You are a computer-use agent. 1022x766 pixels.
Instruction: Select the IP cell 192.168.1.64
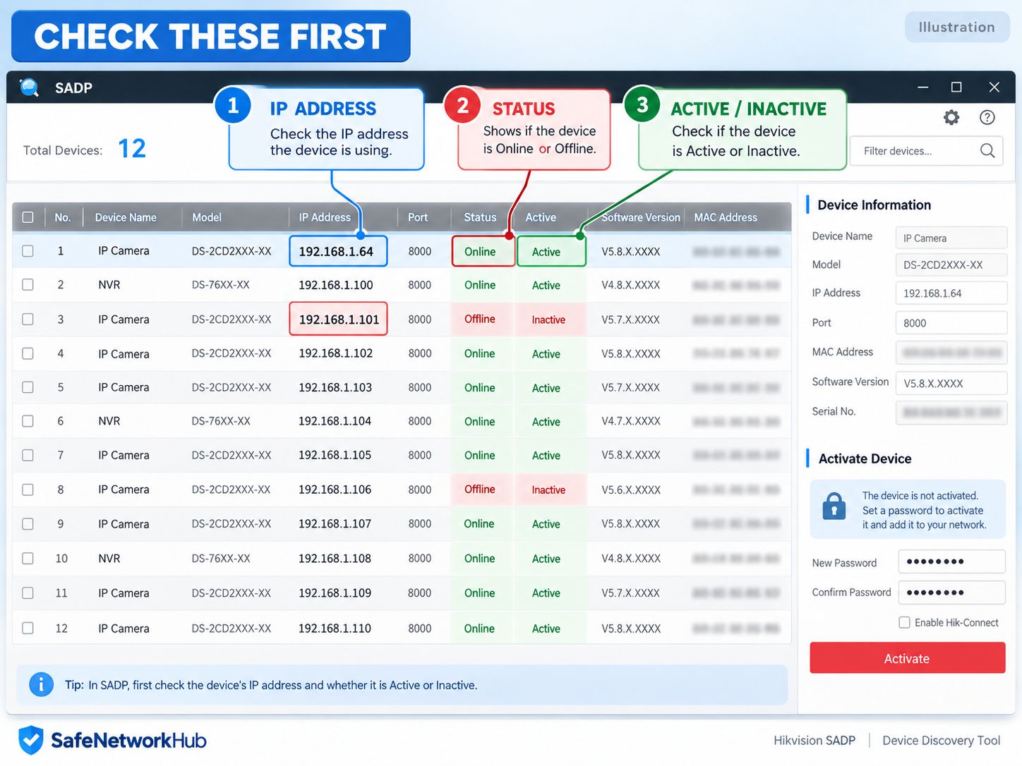click(x=338, y=251)
